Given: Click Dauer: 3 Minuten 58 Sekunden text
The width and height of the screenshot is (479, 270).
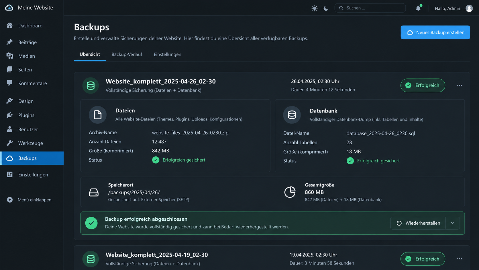Looking at the screenshot, I should 322,263.
